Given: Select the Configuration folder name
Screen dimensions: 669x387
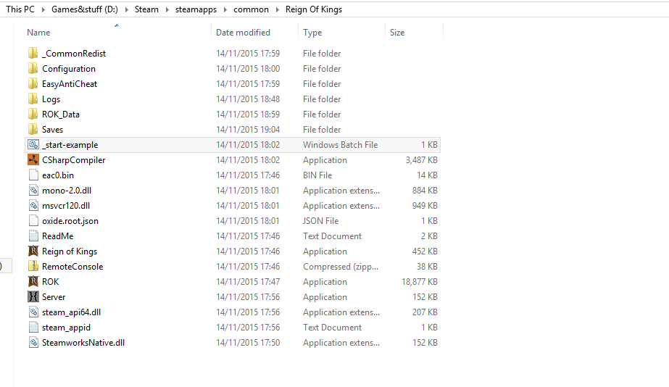Looking at the screenshot, I should click(x=69, y=69).
